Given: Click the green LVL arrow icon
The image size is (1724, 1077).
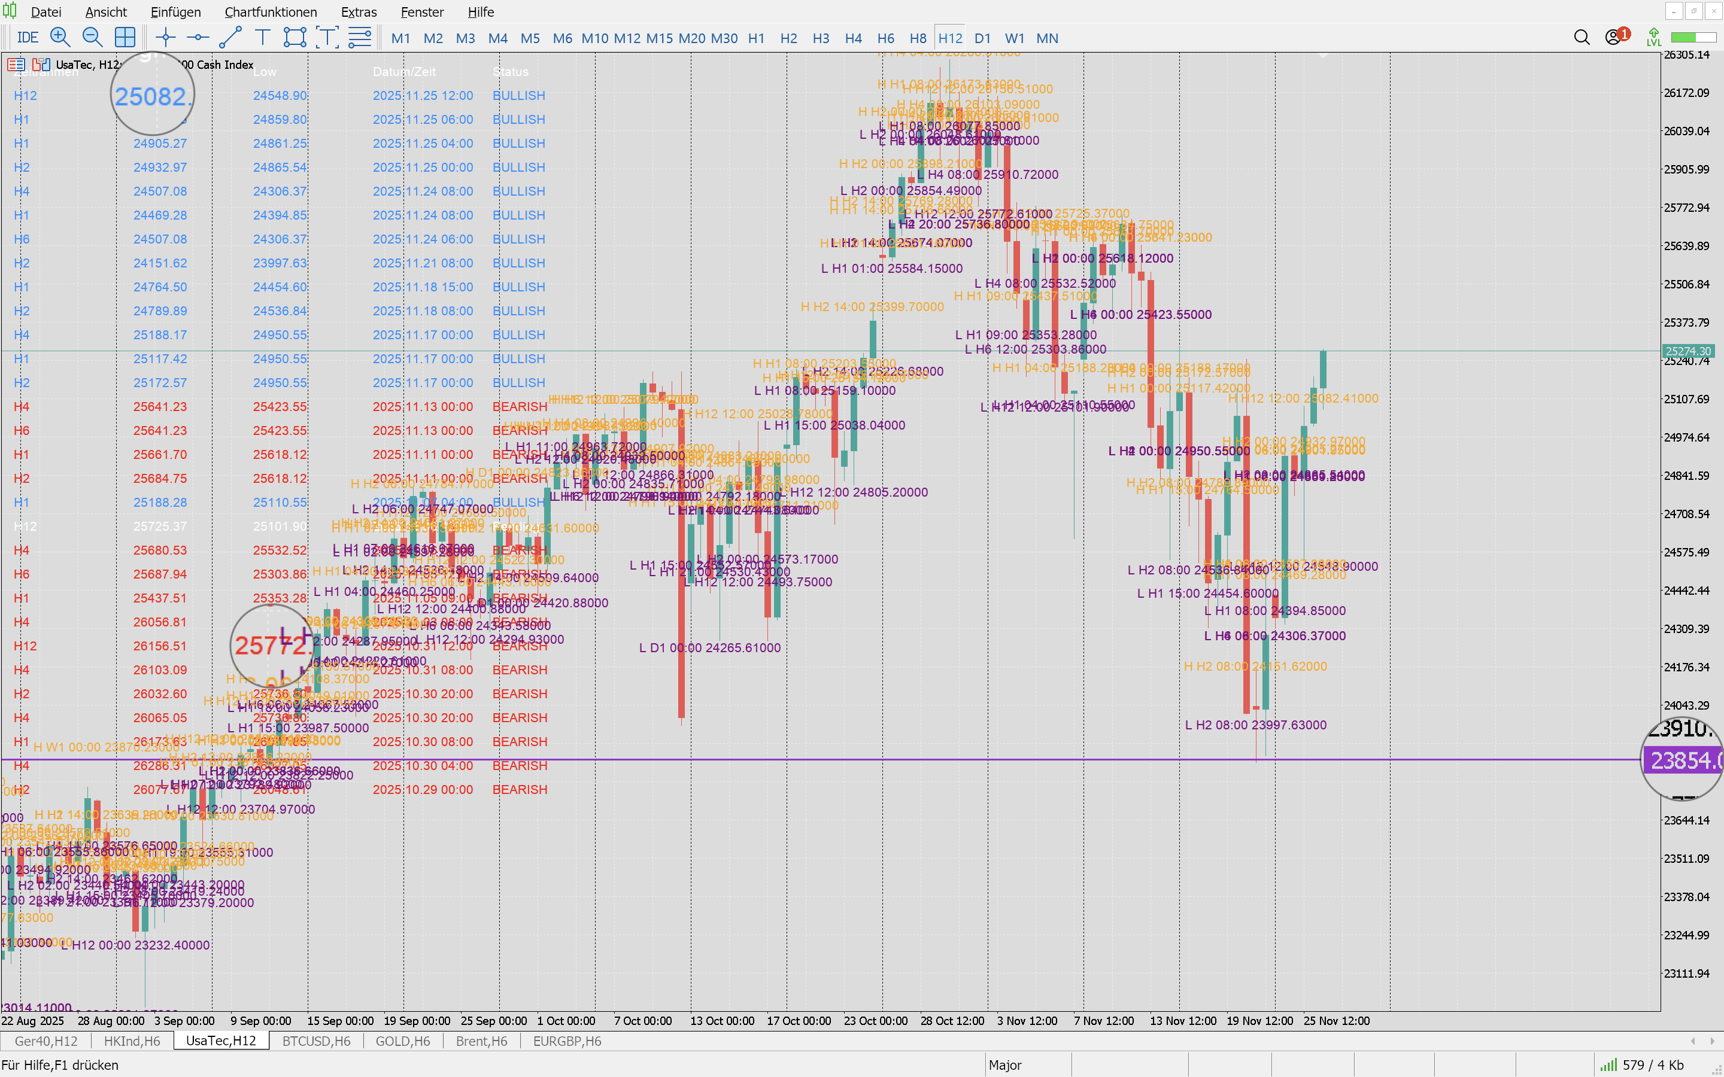Looking at the screenshot, I should tap(1653, 38).
